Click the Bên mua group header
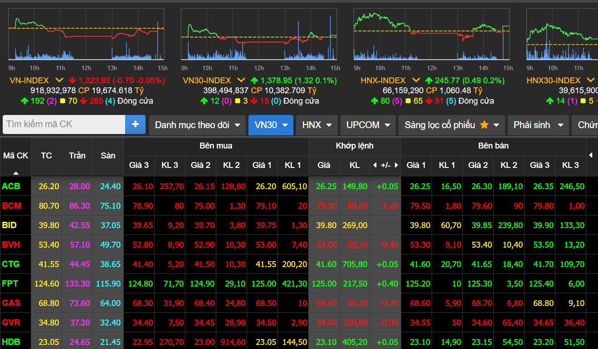598x349 pixels. point(216,146)
